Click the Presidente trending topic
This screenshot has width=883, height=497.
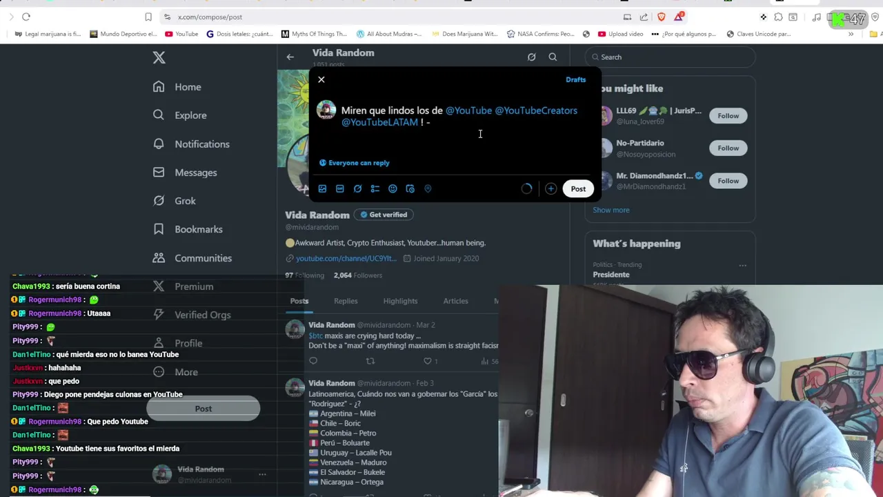[611, 275]
